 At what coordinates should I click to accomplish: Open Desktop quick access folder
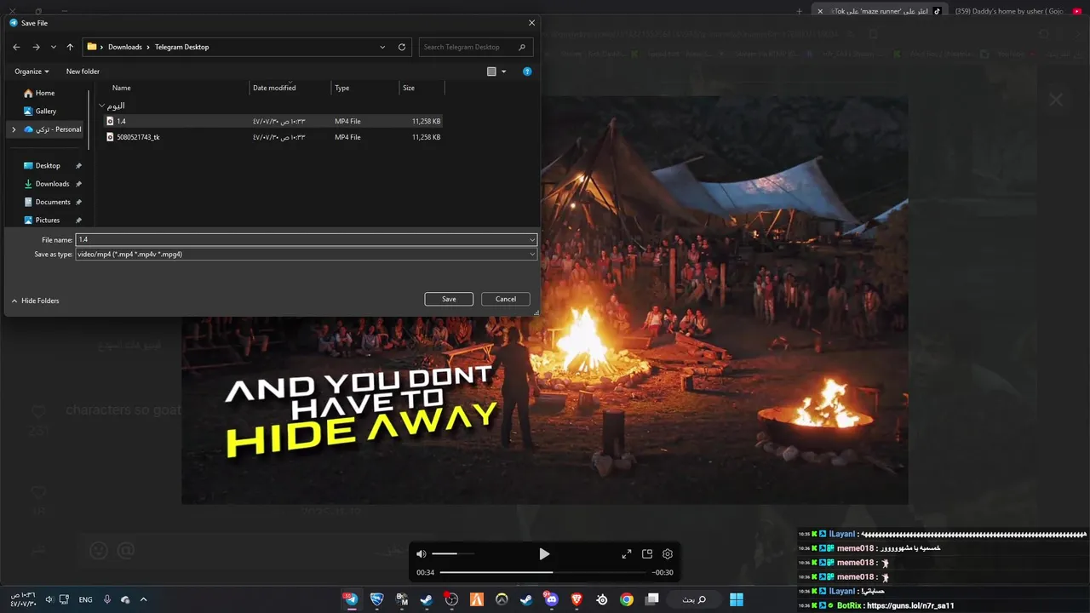48,165
